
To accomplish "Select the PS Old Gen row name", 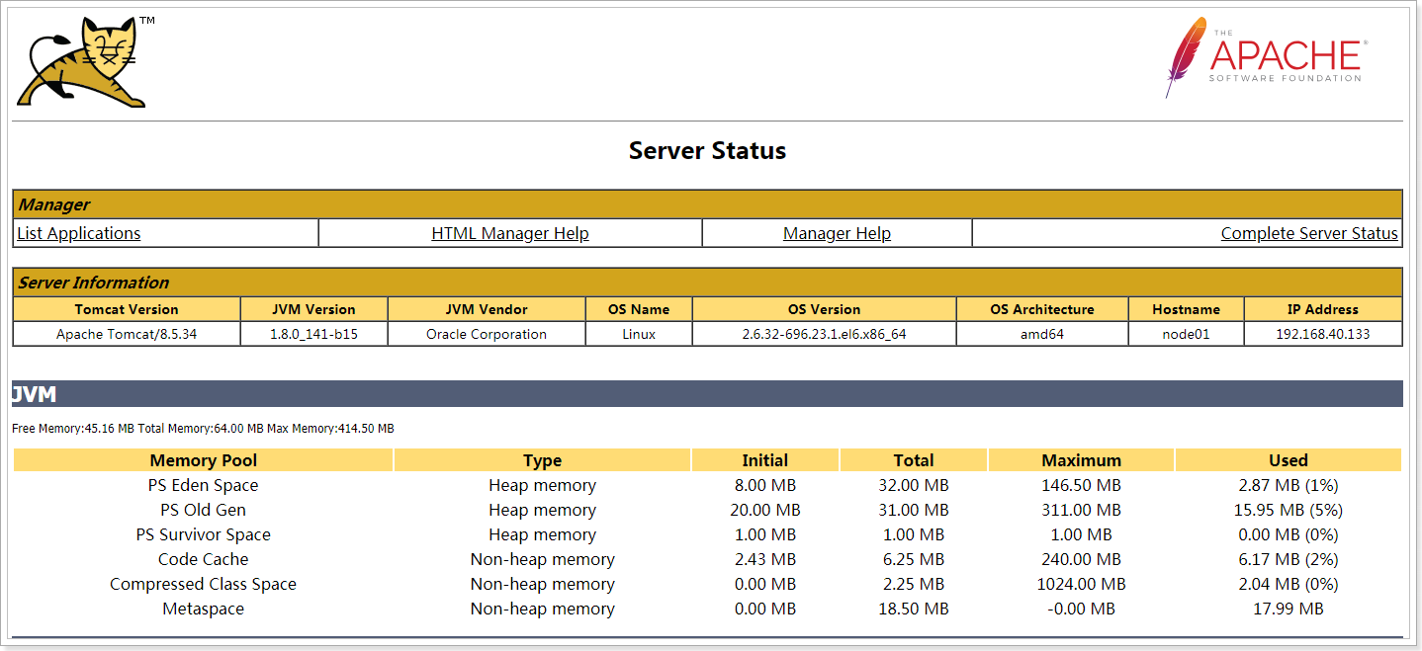I will [204, 510].
